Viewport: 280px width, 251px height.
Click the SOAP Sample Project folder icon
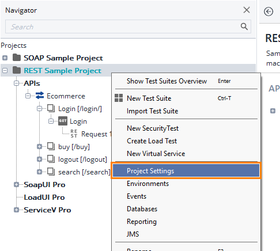pos(17,58)
